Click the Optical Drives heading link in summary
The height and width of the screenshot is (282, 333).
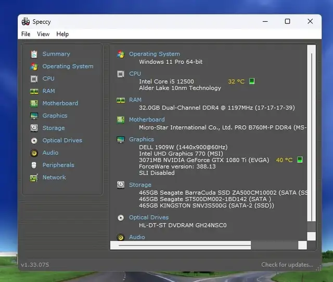tap(149, 217)
